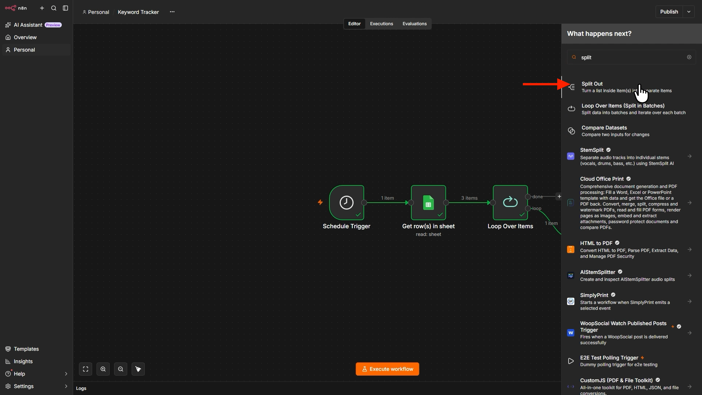This screenshot has height=395, width=702.
Task: Click the plus create-new icon in sidebar header
Action: pyautogui.click(x=42, y=8)
